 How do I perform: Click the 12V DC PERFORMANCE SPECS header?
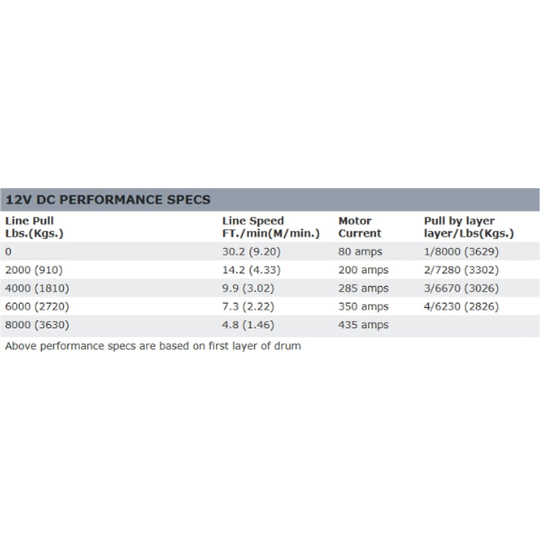click(107, 199)
